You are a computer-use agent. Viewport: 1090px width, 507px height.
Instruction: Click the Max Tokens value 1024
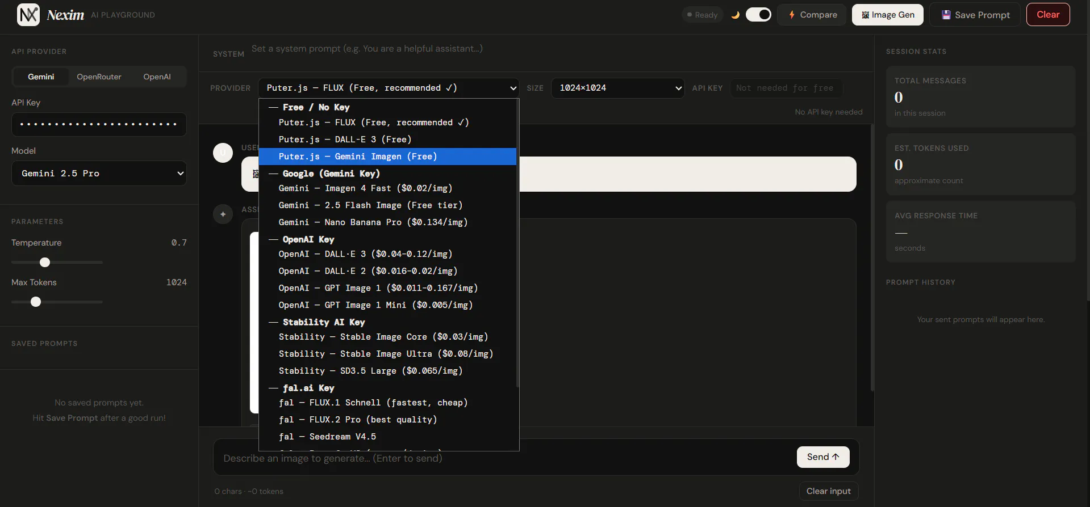pyautogui.click(x=176, y=282)
